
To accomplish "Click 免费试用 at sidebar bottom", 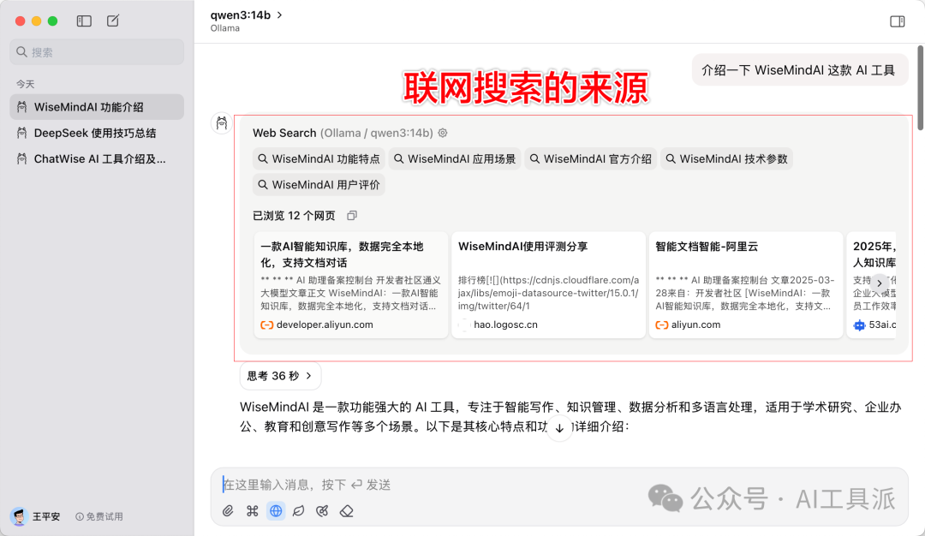I will 99,516.
